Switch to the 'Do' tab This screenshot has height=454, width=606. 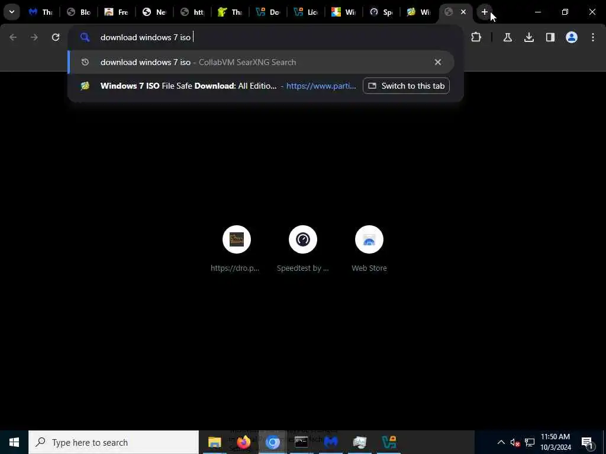coord(268,12)
